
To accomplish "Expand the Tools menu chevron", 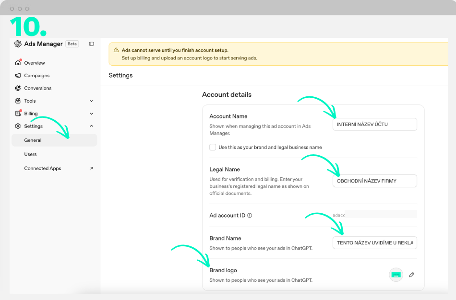I will coord(91,101).
